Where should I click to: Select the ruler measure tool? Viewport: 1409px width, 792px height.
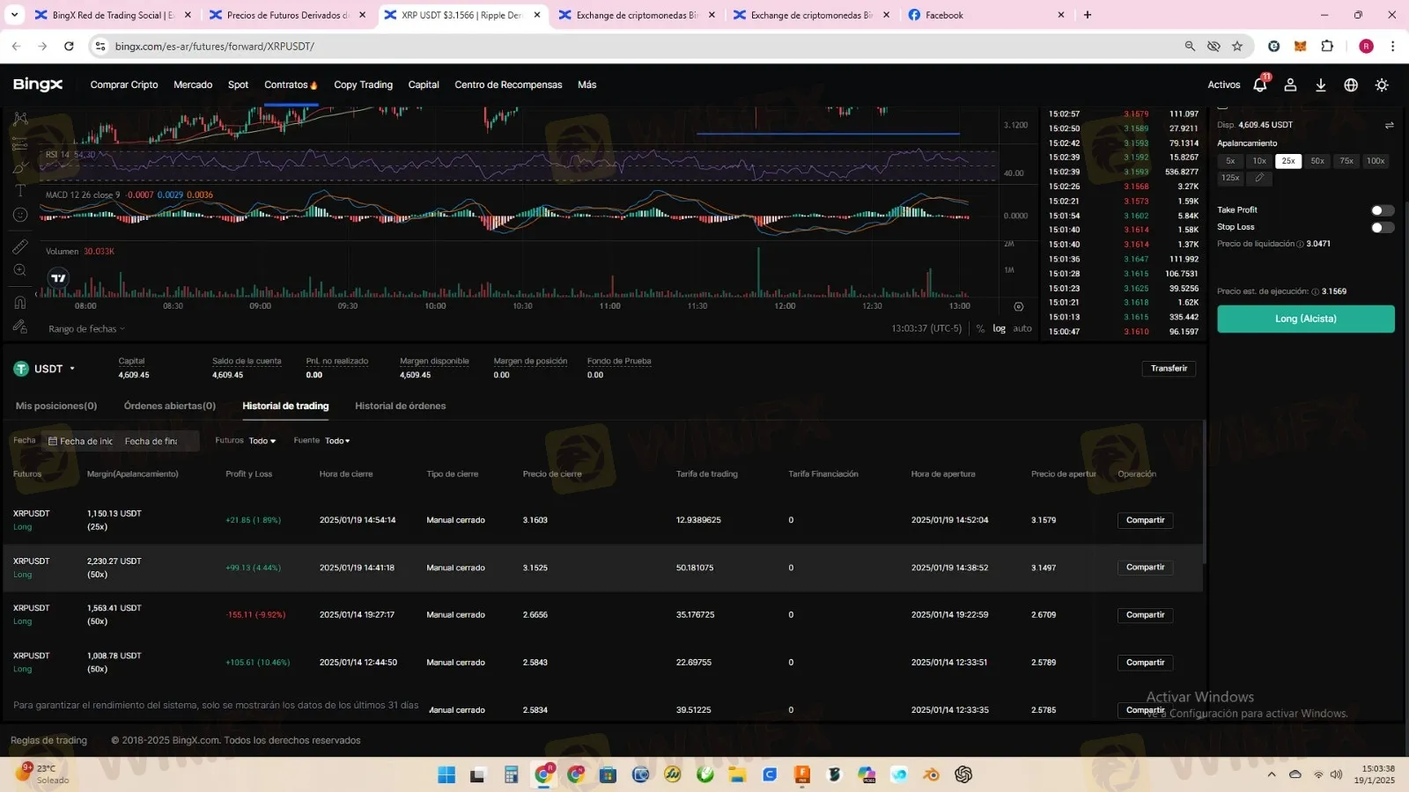[20, 246]
